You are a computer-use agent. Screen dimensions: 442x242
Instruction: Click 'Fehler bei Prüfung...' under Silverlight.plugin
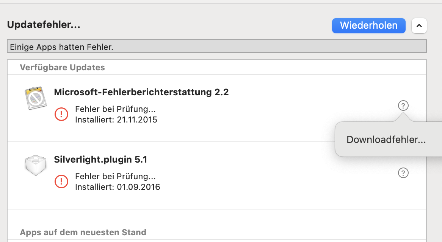116,177
